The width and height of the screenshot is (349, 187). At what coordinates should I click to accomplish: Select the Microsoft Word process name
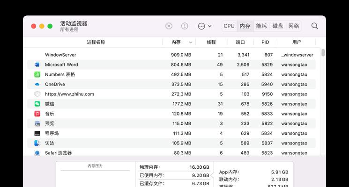[61, 65]
